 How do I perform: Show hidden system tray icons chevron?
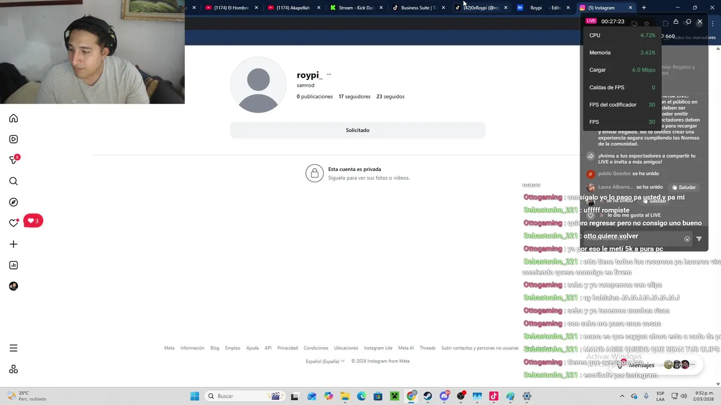click(622, 396)
